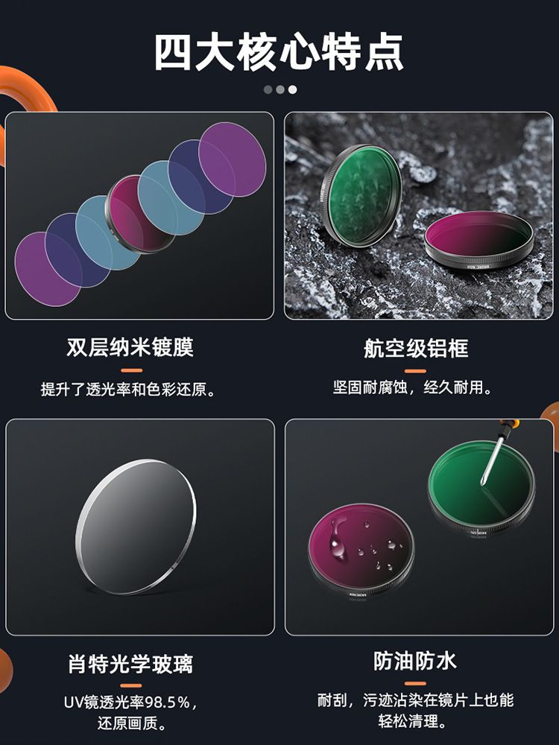Viewport: 559px width, 745px height.
Task: Click the purple coating layer at top right
Action: coord(232,159)
